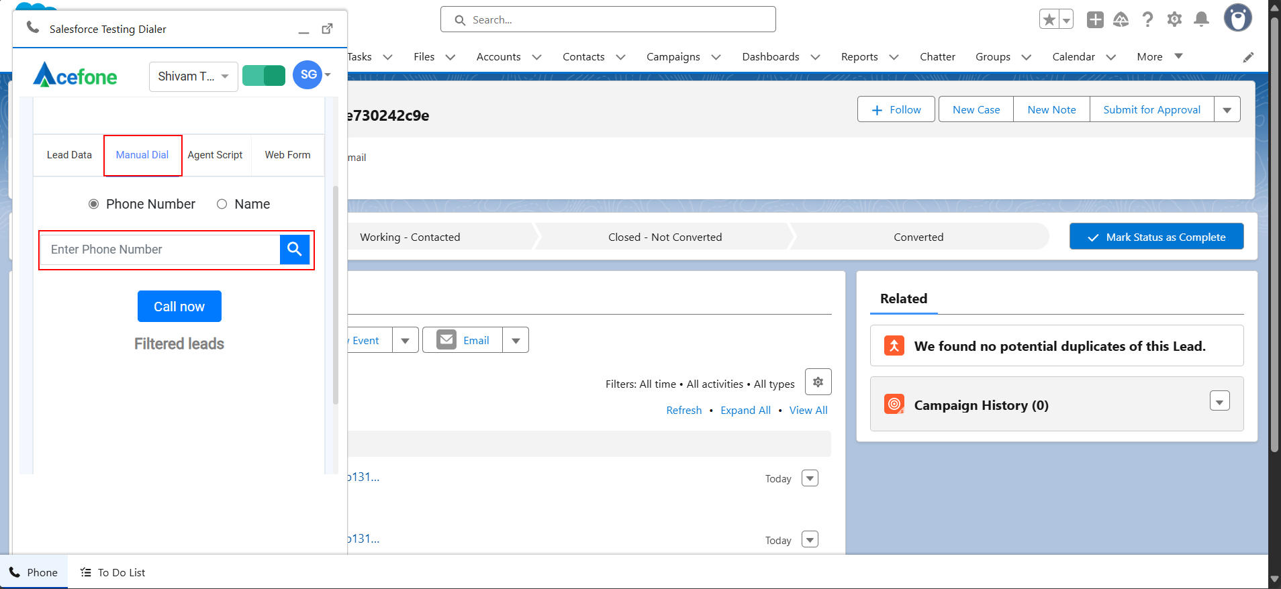Open the More navigation dropdown
1281x589 pixels.
pyautogui.click(x=1159, y=56)
